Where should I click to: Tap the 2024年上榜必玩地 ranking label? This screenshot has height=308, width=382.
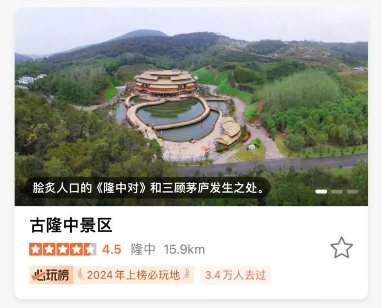[x=133, y=275]
